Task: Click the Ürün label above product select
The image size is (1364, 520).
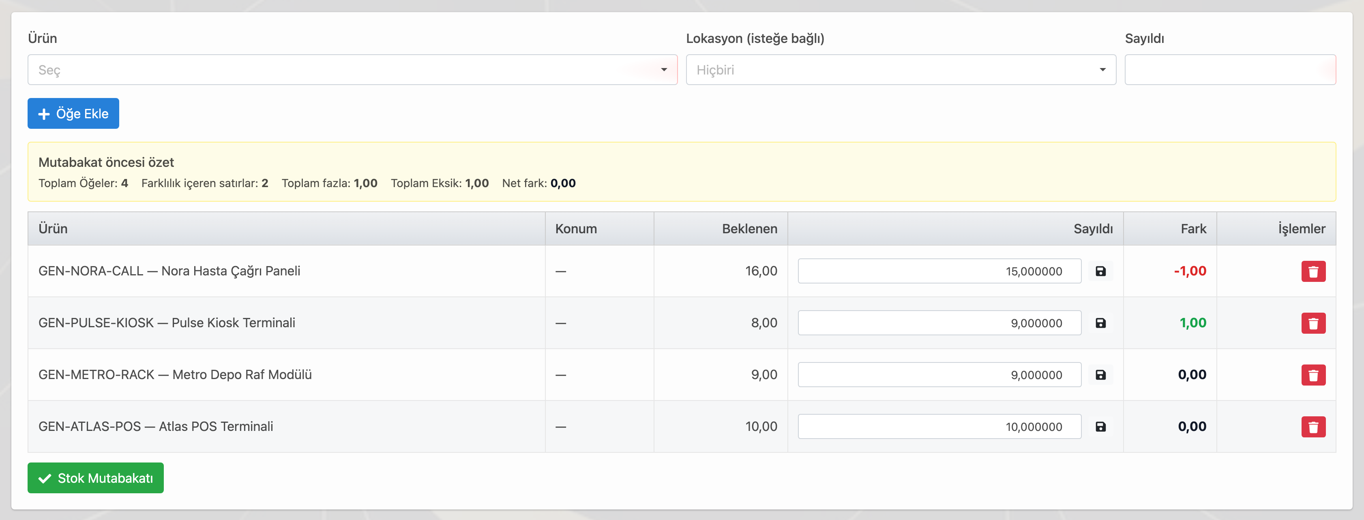Action: [x=42, y=38]
